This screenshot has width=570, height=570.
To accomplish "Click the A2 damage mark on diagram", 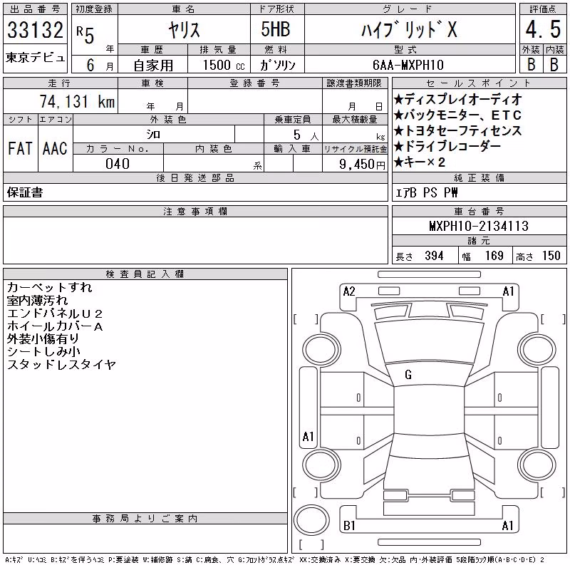I will (x=349, y=291).
